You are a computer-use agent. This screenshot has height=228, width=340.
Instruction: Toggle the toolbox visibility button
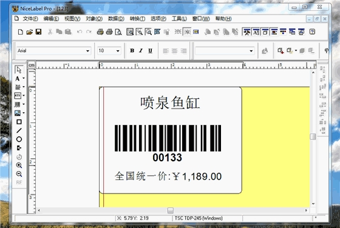pyautogui.click(x=246, y=32)
